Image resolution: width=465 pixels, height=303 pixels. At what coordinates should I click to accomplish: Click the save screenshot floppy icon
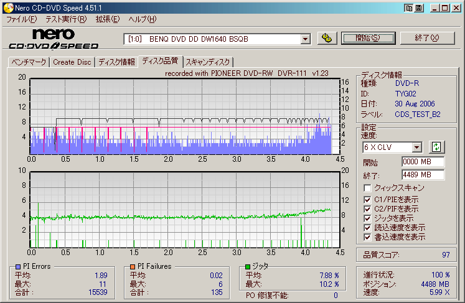click(x=419, y=8)
